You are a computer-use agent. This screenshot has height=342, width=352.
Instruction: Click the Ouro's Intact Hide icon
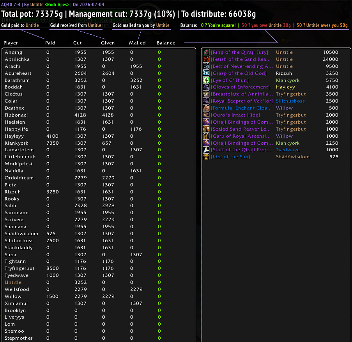pos(206,115)
